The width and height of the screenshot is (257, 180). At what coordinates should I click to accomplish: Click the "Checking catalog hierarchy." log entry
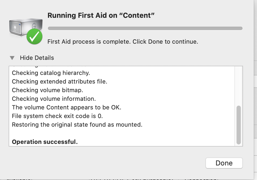click(x=51, y=73)
